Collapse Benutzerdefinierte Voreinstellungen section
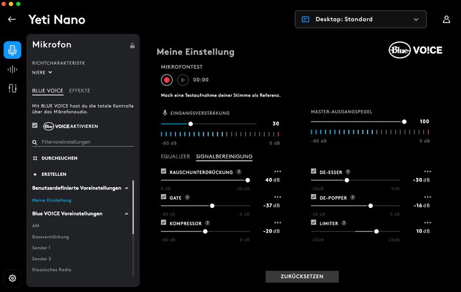461x292 pixels. 126,188
